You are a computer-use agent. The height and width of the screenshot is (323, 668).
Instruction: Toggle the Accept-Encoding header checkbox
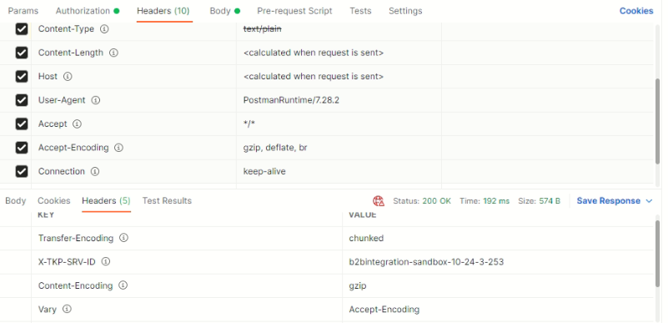pyautogui.click(x=22, y=148)
